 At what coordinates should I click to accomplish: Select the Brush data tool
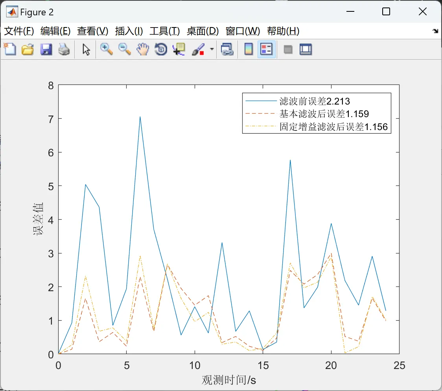[x=198, y=50]
